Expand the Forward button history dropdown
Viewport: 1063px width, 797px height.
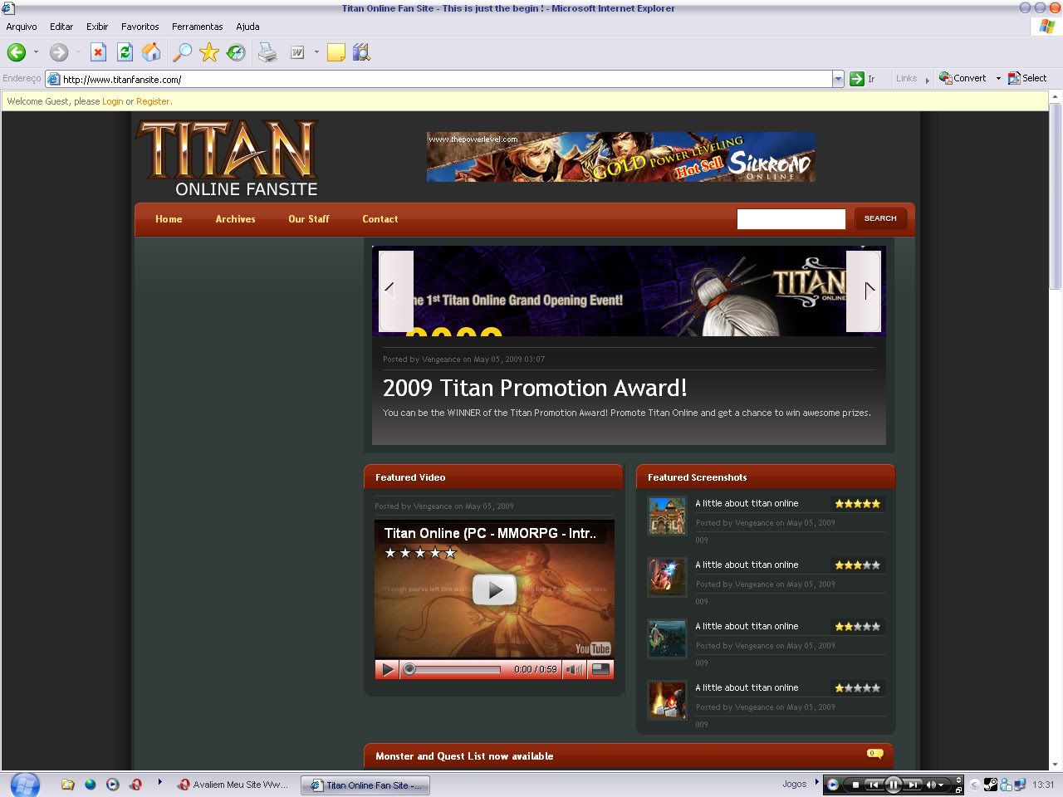pos(78,52)
